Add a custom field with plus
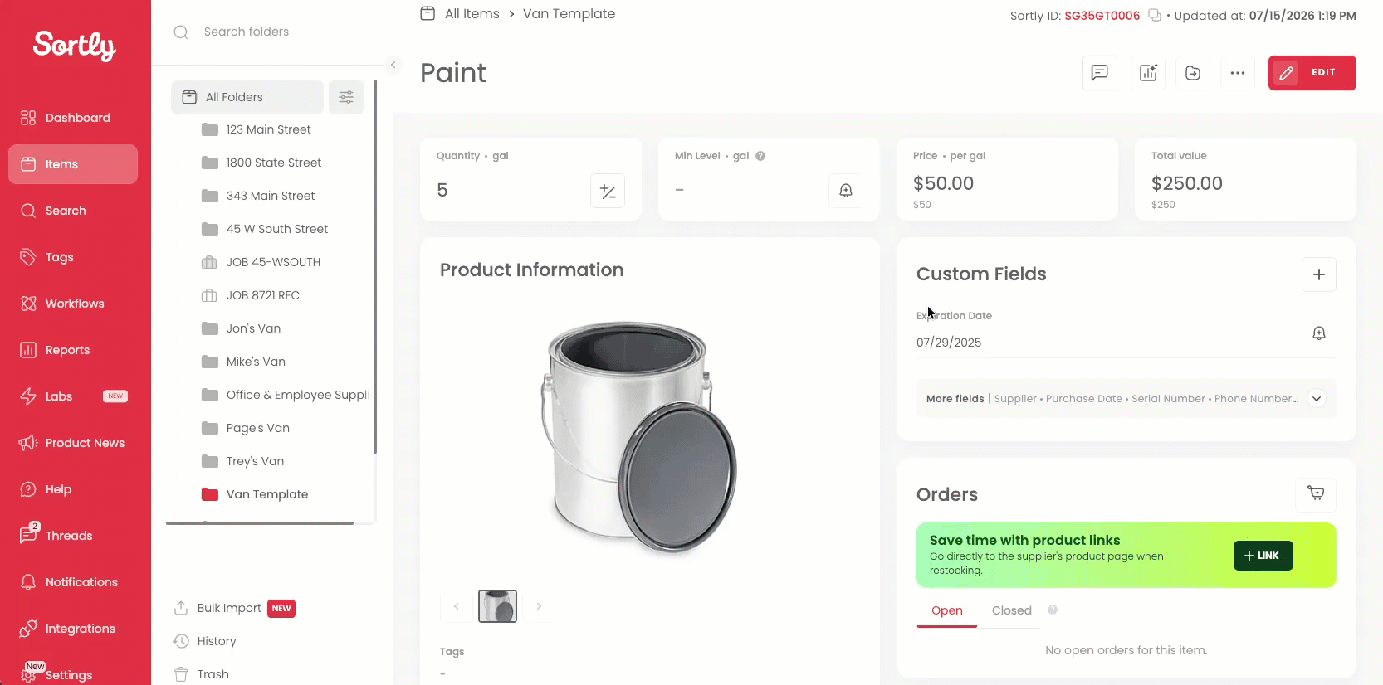The image size is (1383, 685). pos(1319,274)
